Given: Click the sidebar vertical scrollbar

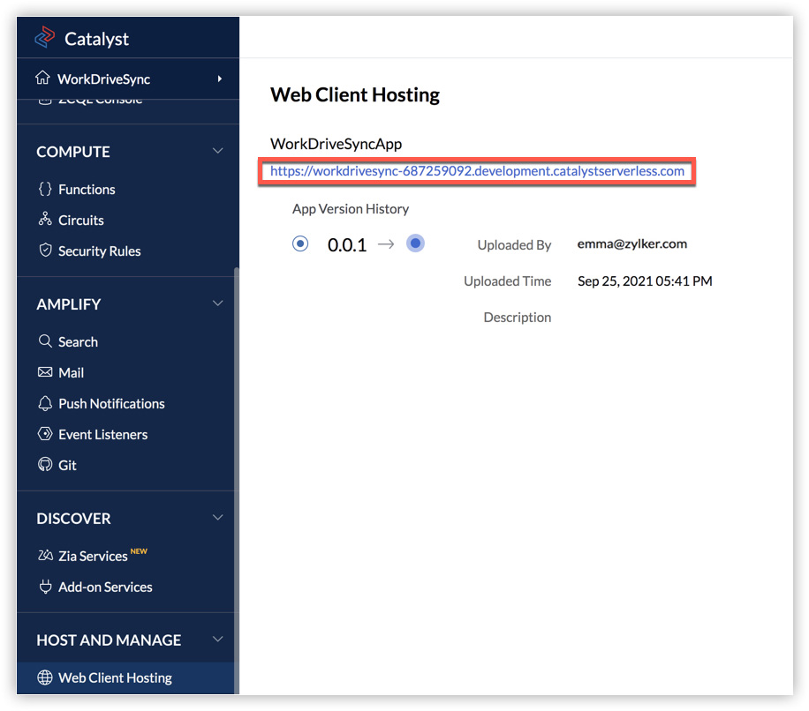Looking at the screenshot, I should 236,441.
